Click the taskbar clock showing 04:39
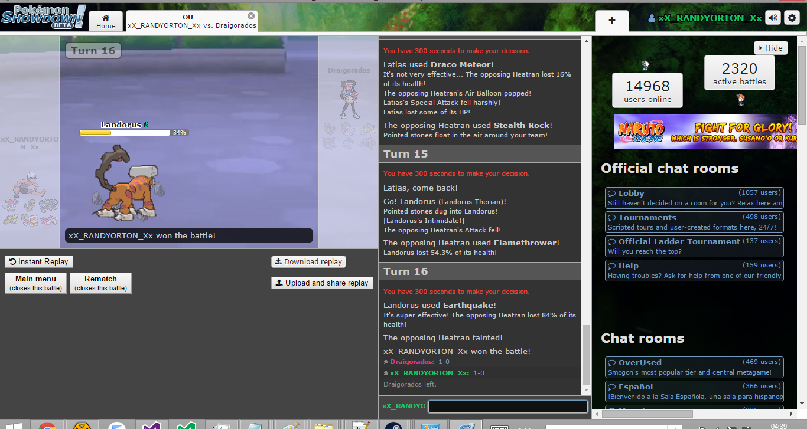The image size is (807, 429). click(779, 426)
